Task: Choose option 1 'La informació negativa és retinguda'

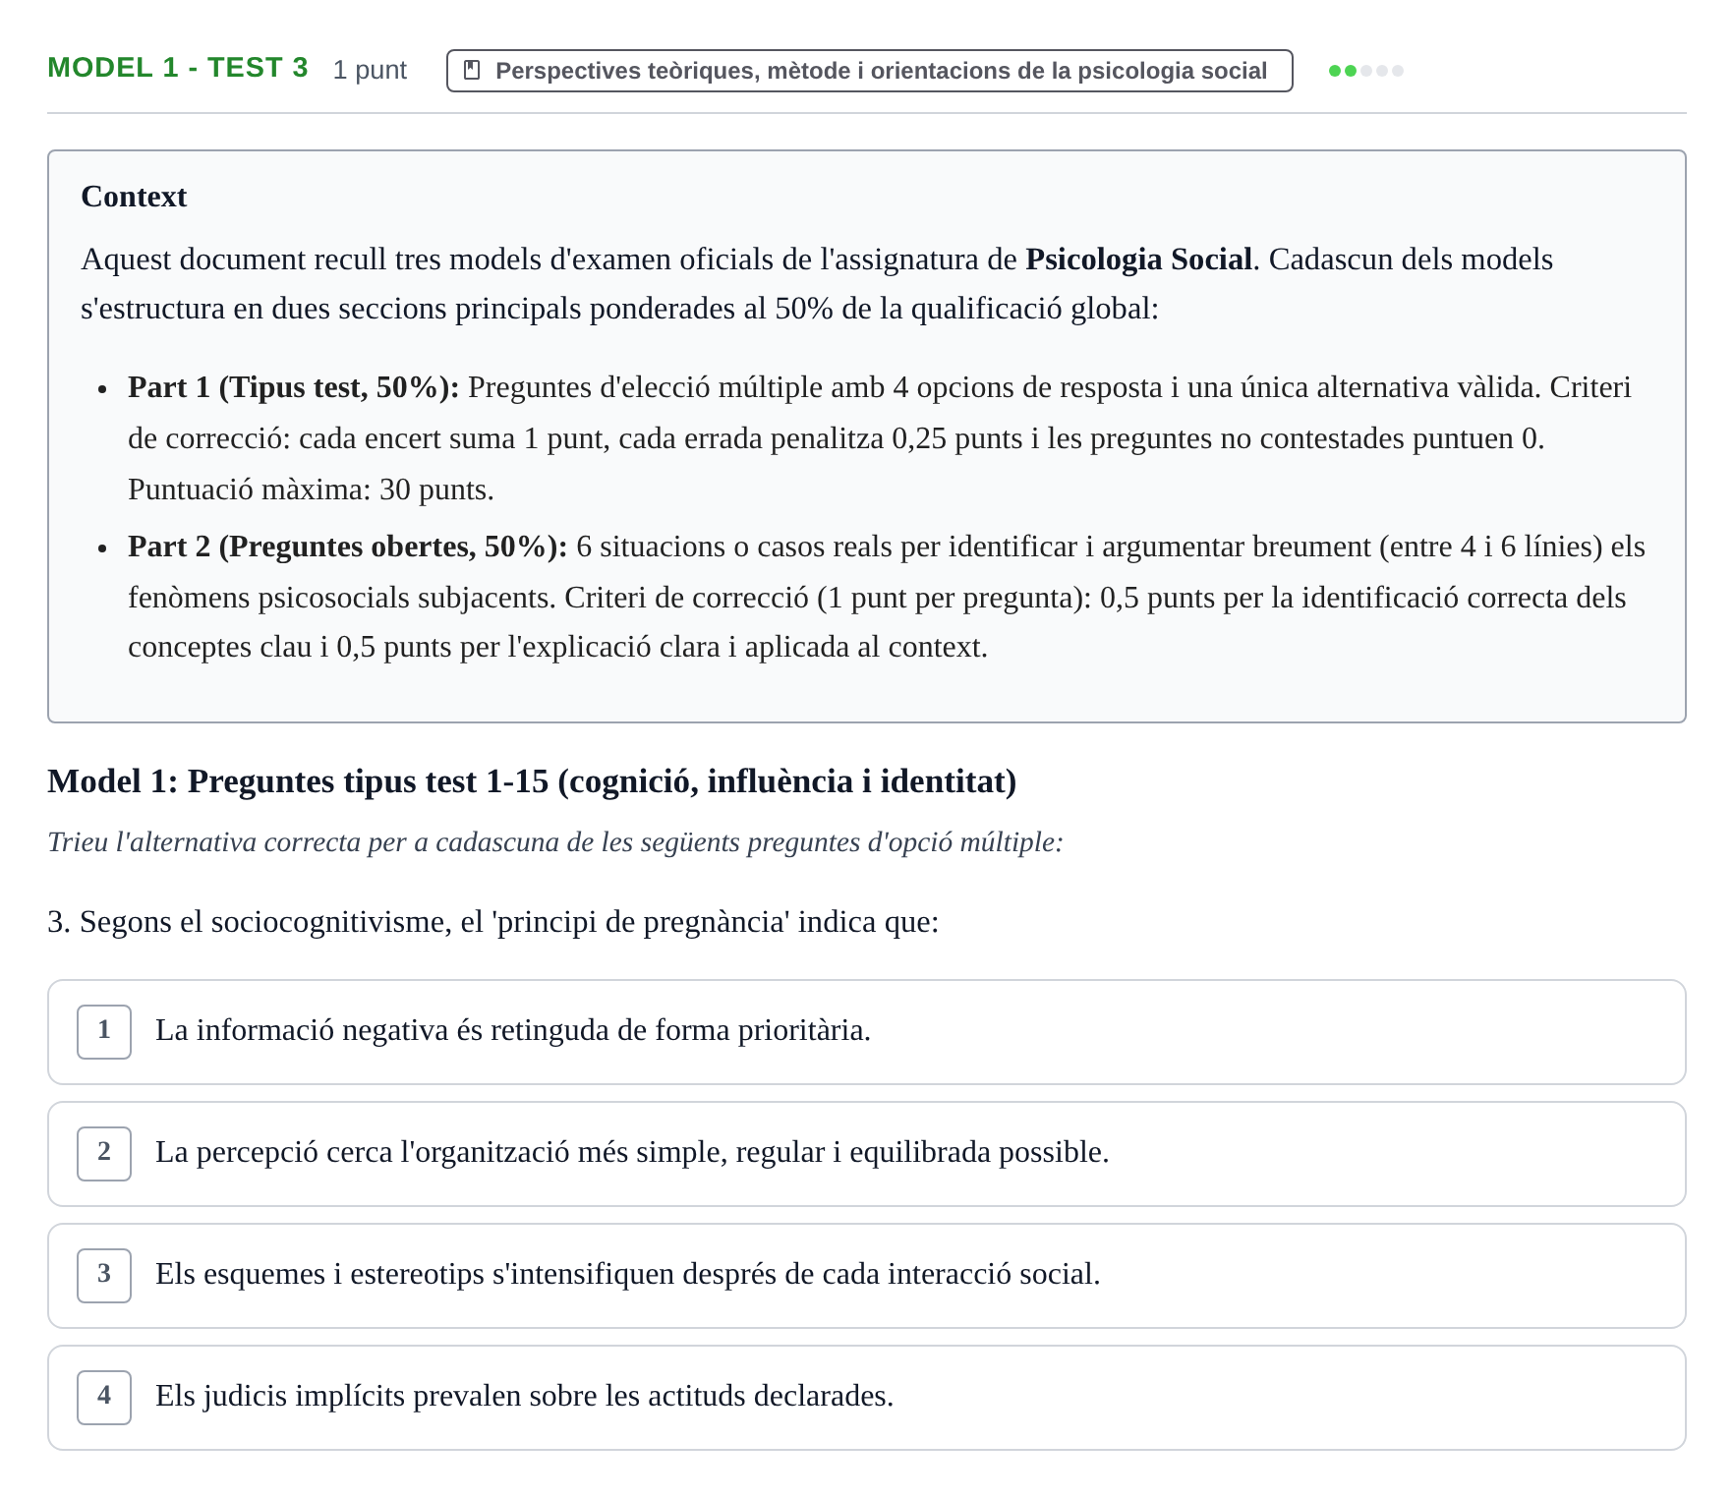Action: coord(866,1032)
